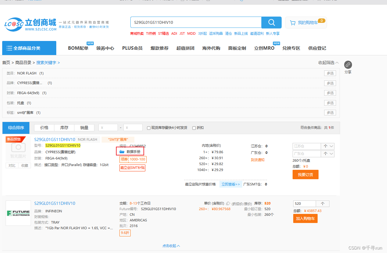
Task: Open the BOM配单 navigation item
Action: click(x=78, y=48)
